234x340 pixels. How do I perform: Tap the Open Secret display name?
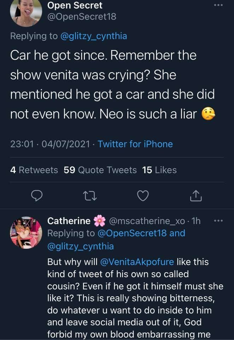click(75, 6)
